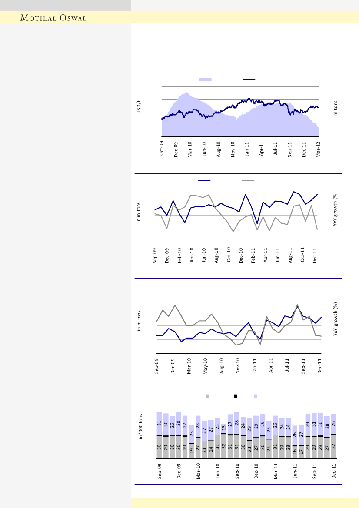Click grey line legend marker above May-10 chart
The width and height of the screenshot is (359, 508).
(251, 289)
